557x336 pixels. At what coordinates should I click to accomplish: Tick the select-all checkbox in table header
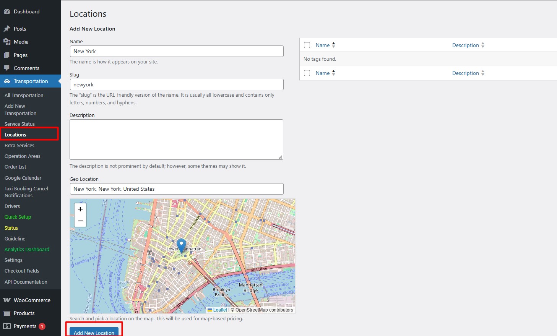click(x=307, y=45)
